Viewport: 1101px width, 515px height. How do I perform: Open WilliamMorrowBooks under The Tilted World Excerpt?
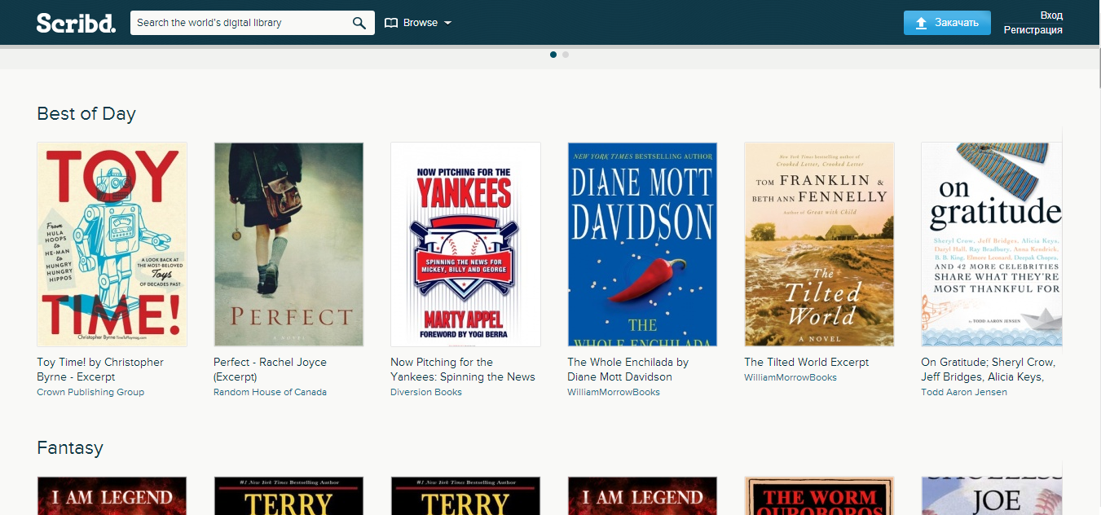tap(791, 377)
